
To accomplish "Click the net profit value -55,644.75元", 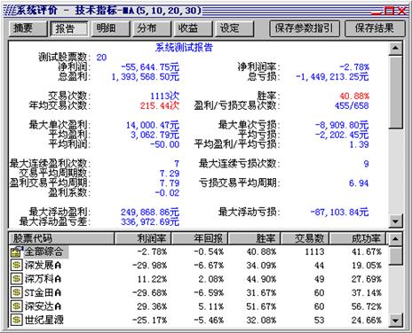I will [150, 67].
